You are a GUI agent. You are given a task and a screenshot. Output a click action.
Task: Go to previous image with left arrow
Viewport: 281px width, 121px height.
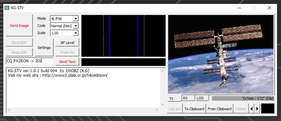[251, 109]
